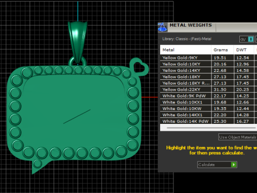Viewport: 257px width, 193px height.
Task: Select White Gold:14K PdW row
Action: 208,121
